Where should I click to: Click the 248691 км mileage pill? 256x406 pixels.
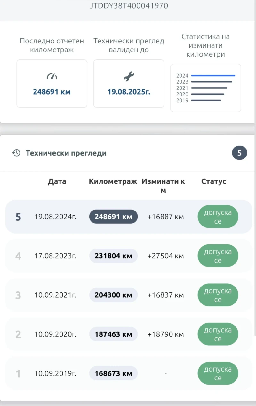point(113,217)
